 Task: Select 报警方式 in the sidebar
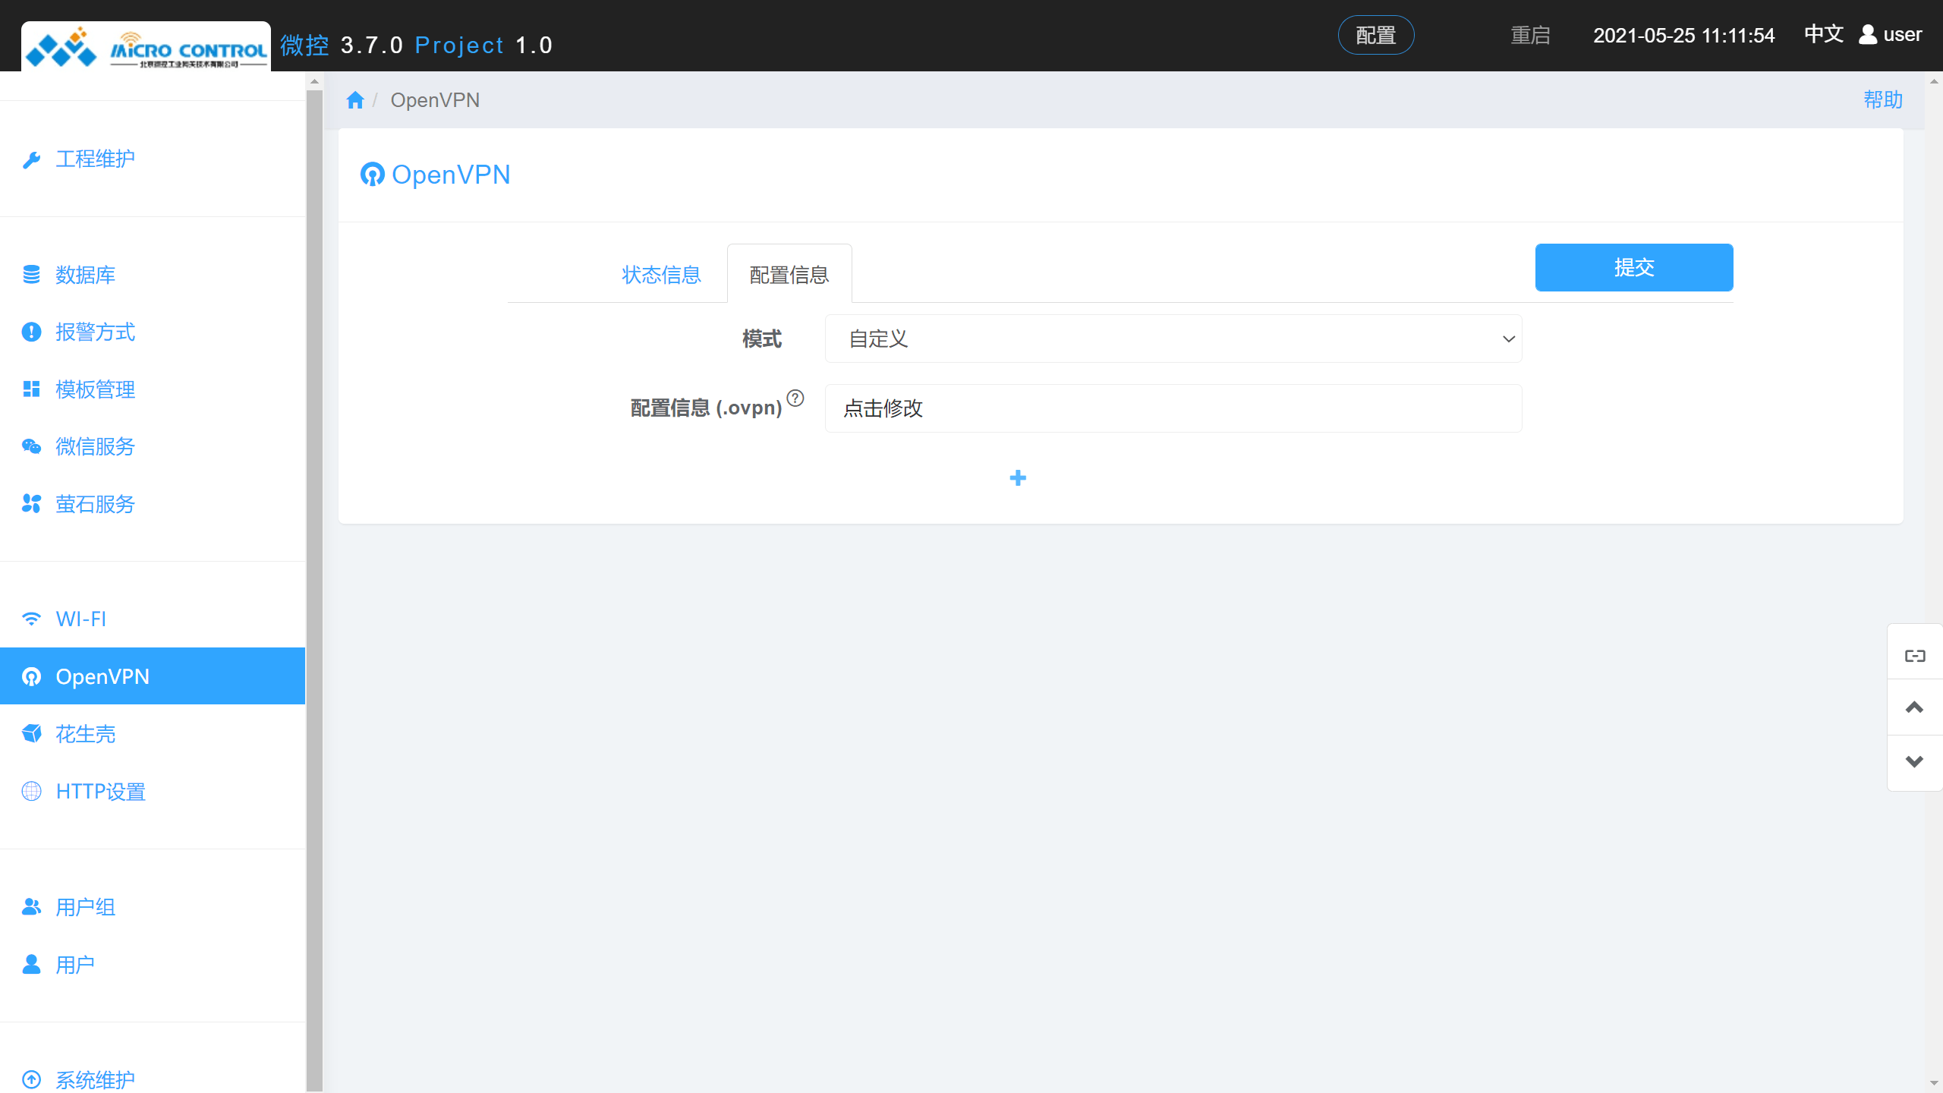click(x=94, y=332)
